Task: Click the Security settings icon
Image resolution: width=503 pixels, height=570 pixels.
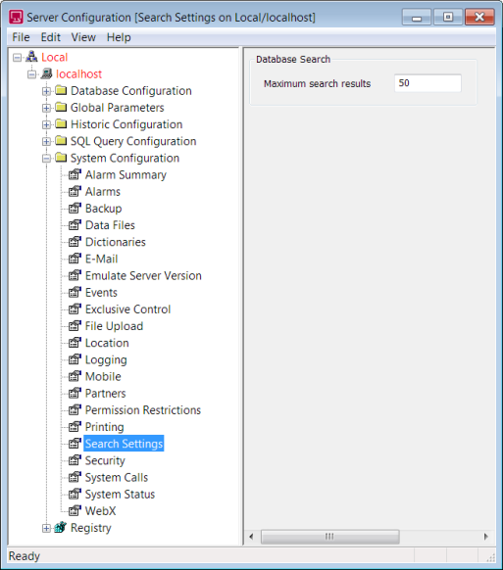Action: (75, 460)
